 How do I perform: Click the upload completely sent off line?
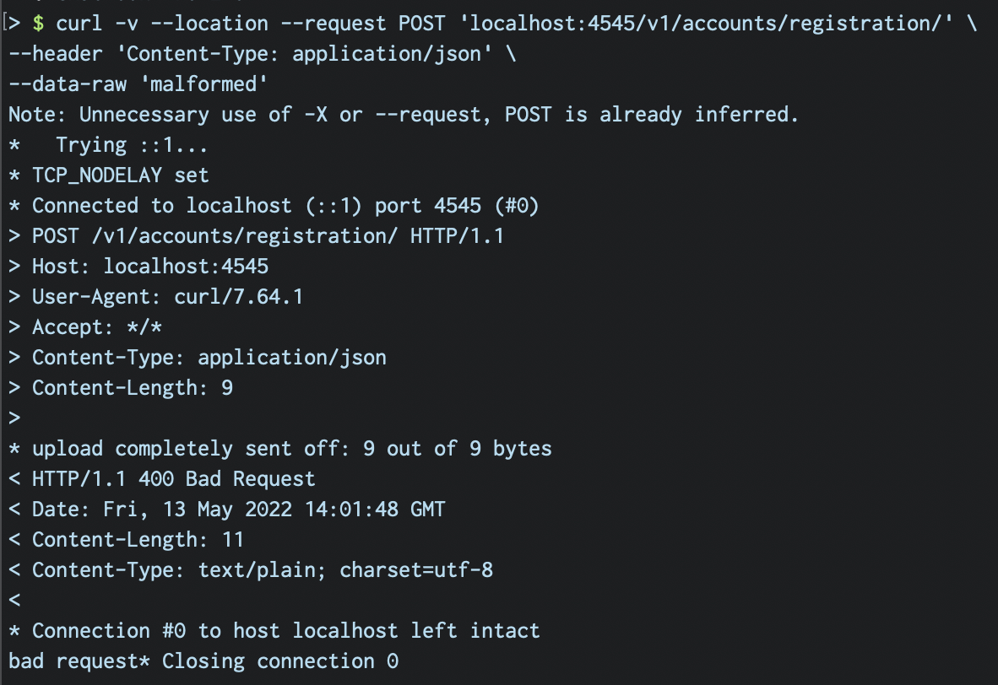pos(291,449)
